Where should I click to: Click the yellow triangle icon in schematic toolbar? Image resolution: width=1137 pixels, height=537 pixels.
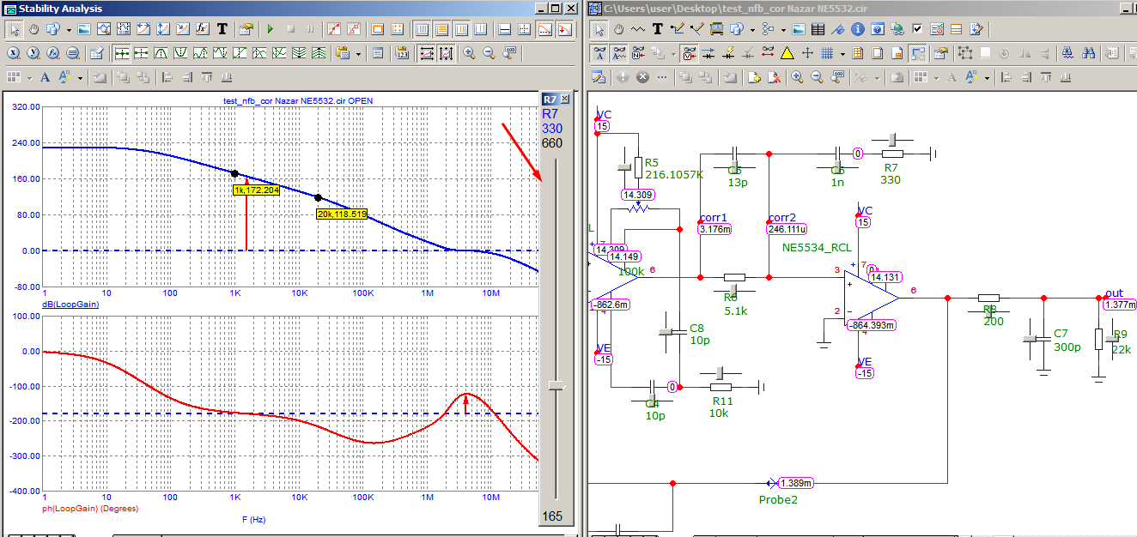click(x=787, y=53)
